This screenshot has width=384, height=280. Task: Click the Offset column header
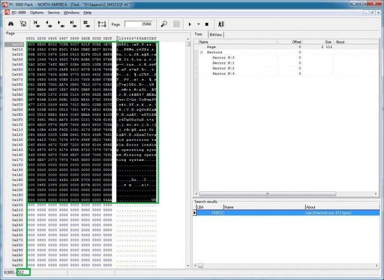coord(290,42)
